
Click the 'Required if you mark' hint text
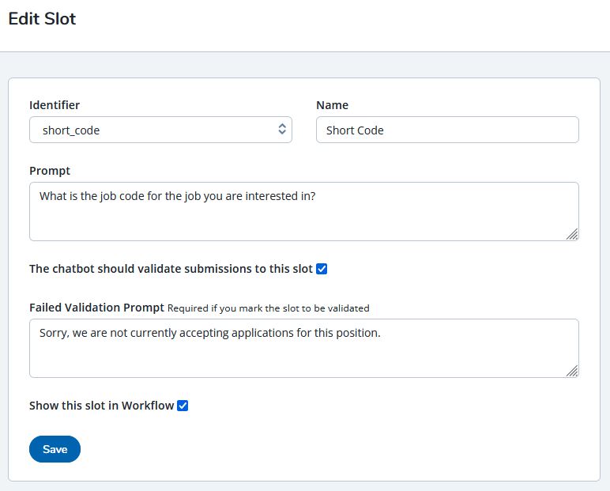269,308
